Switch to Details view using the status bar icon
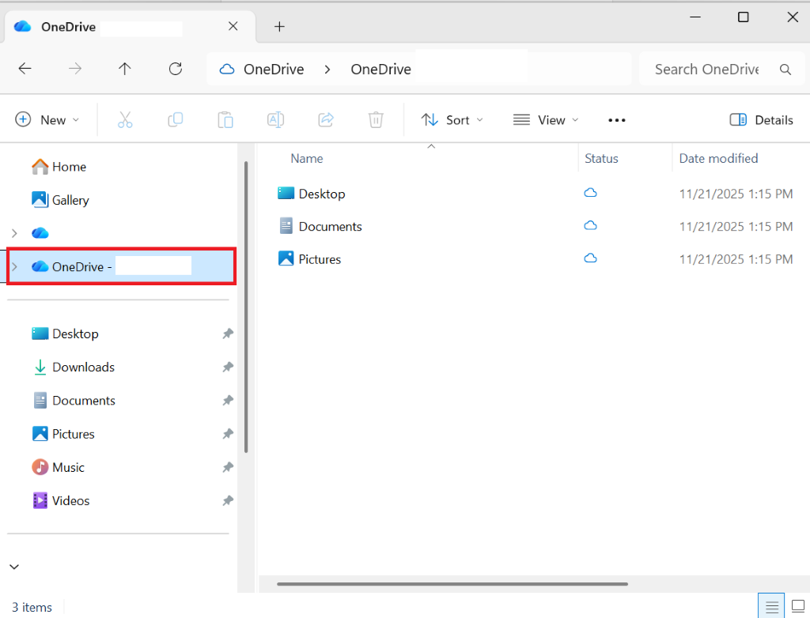This screenshot has width=810, height=618. tap(771, 606)
